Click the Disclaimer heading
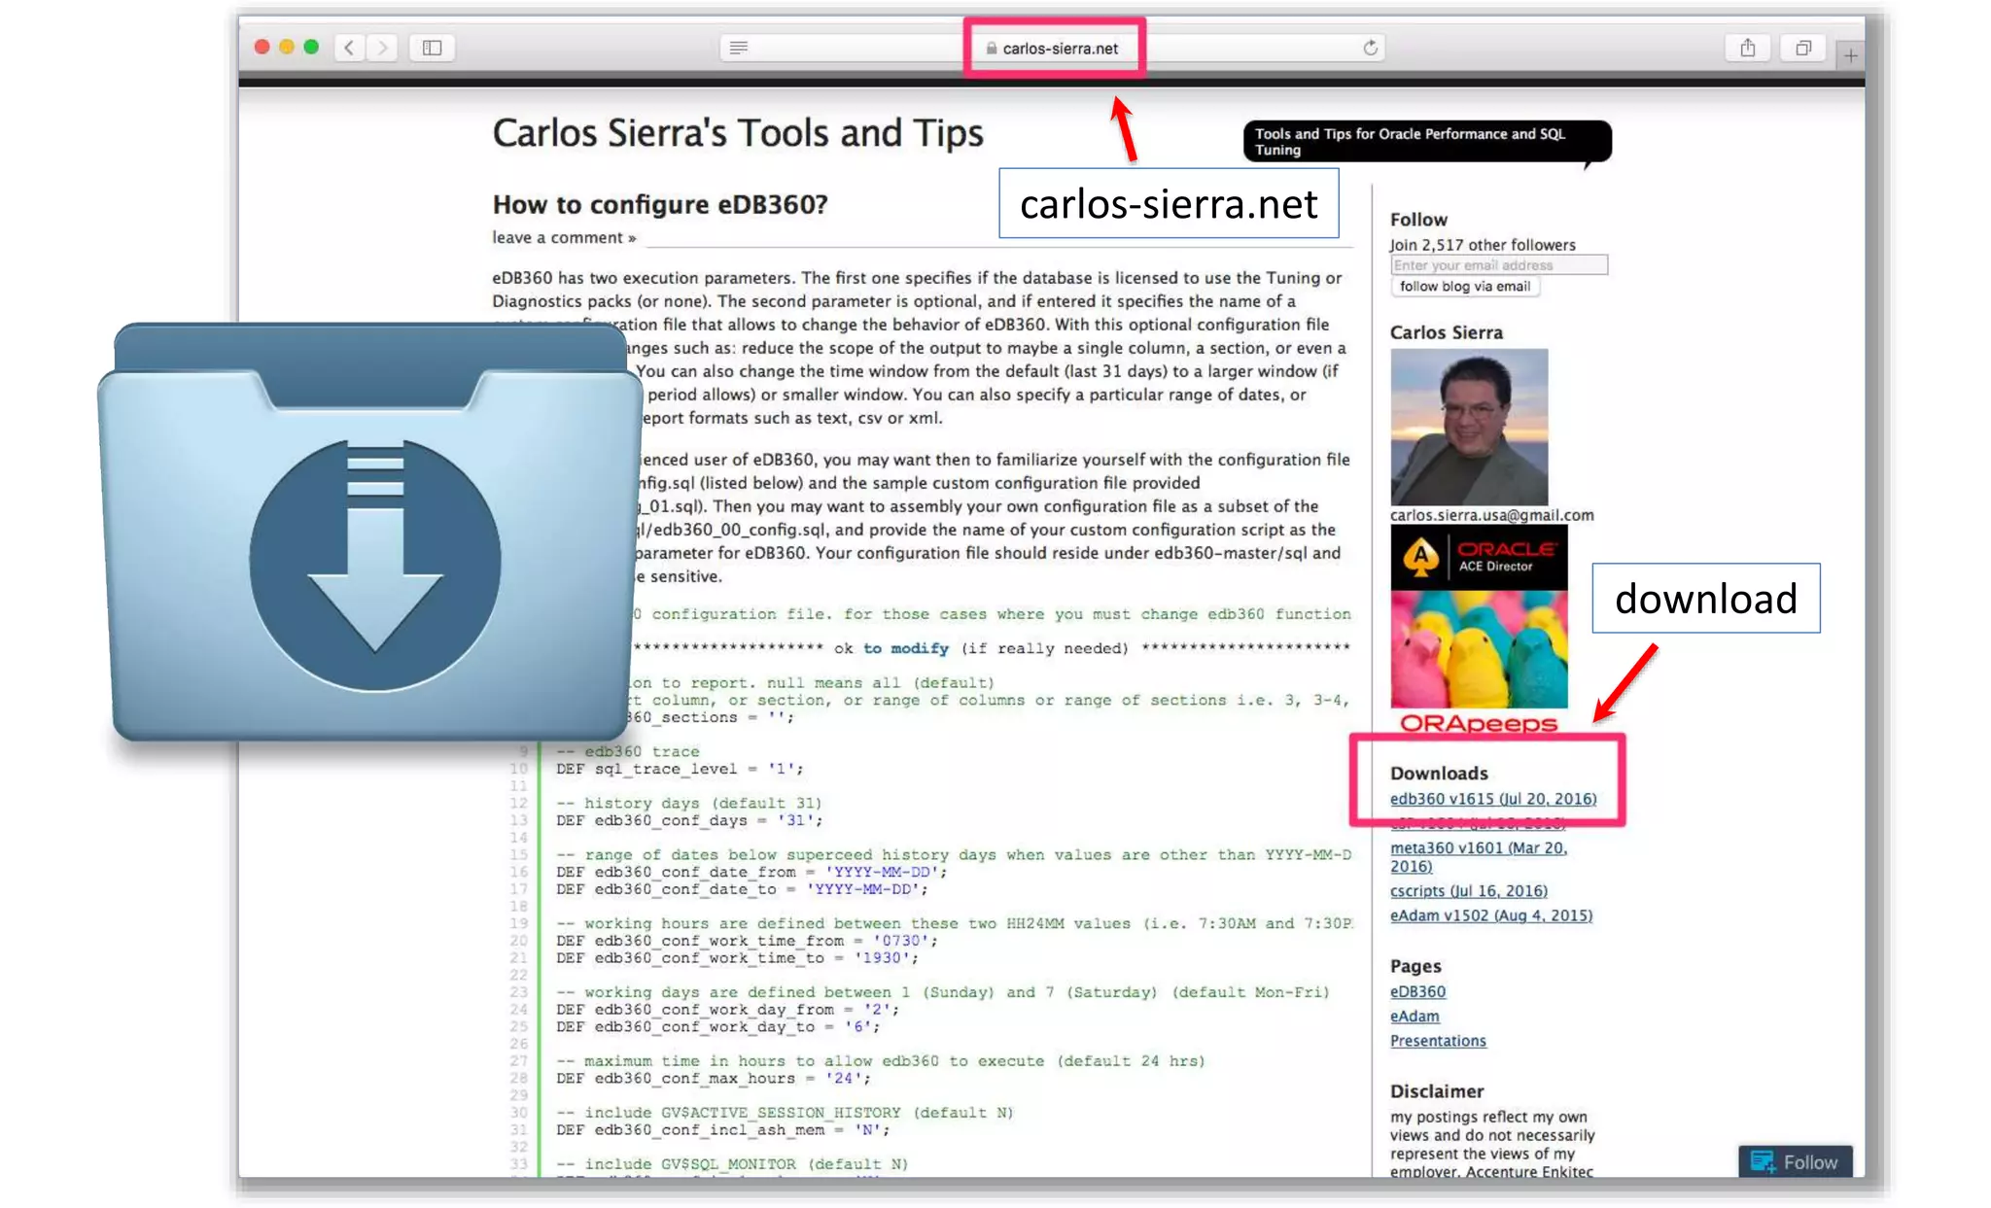This screenshot has width=1991, height=1208. (1437, 1091)
